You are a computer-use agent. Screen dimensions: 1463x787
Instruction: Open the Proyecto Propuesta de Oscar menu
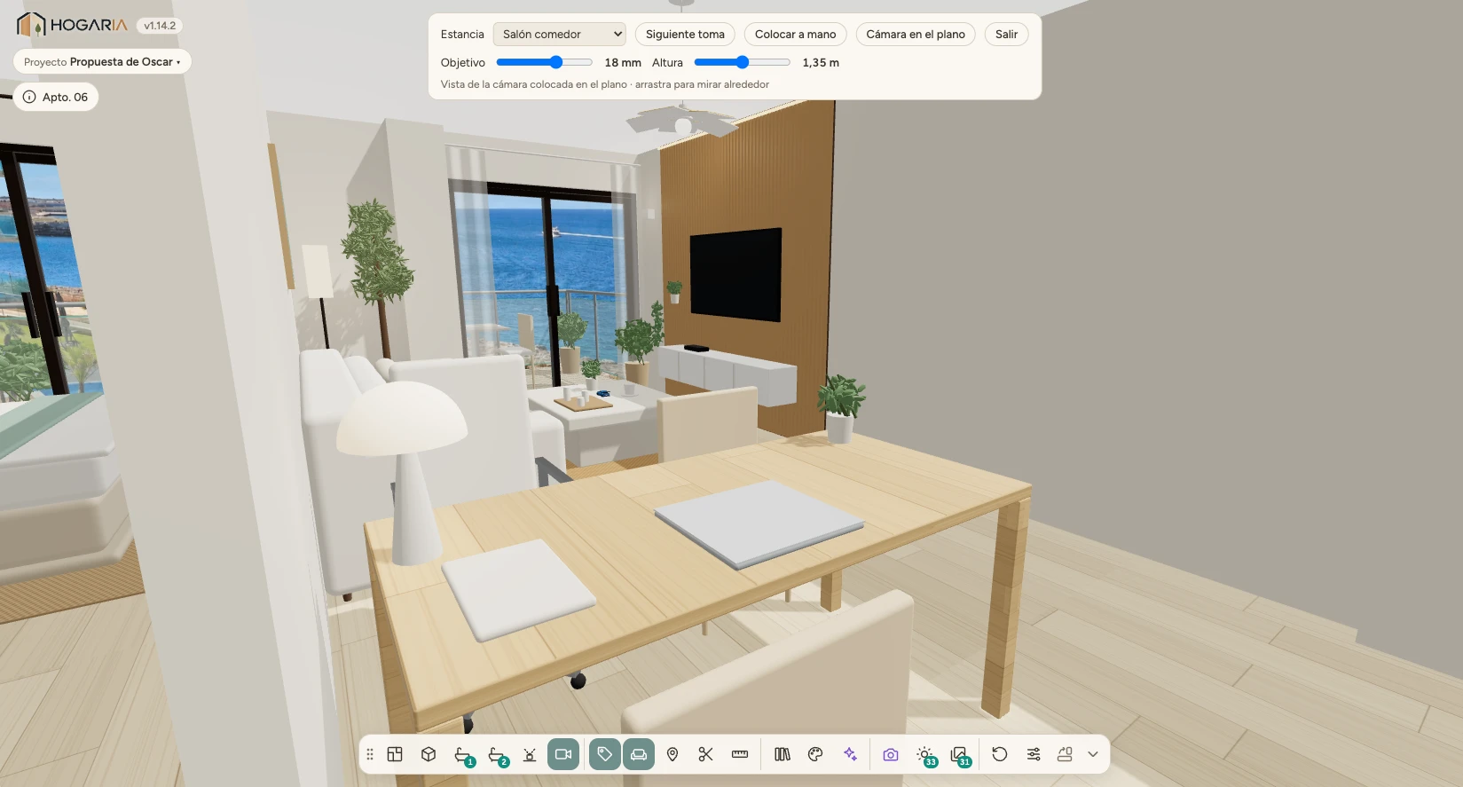click(102, 62)
